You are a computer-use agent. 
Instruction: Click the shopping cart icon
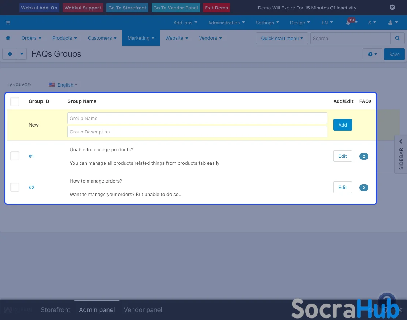[x=8, y=23]
